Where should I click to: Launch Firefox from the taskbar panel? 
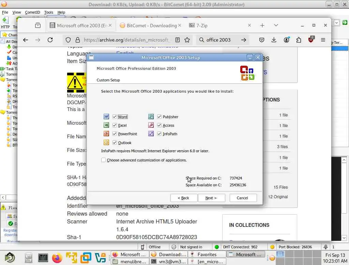coord(57,258)
